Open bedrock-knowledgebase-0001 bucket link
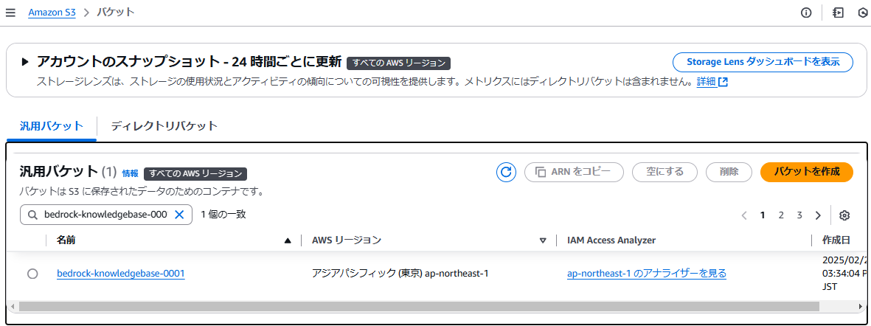 click(x=120, y=273)
